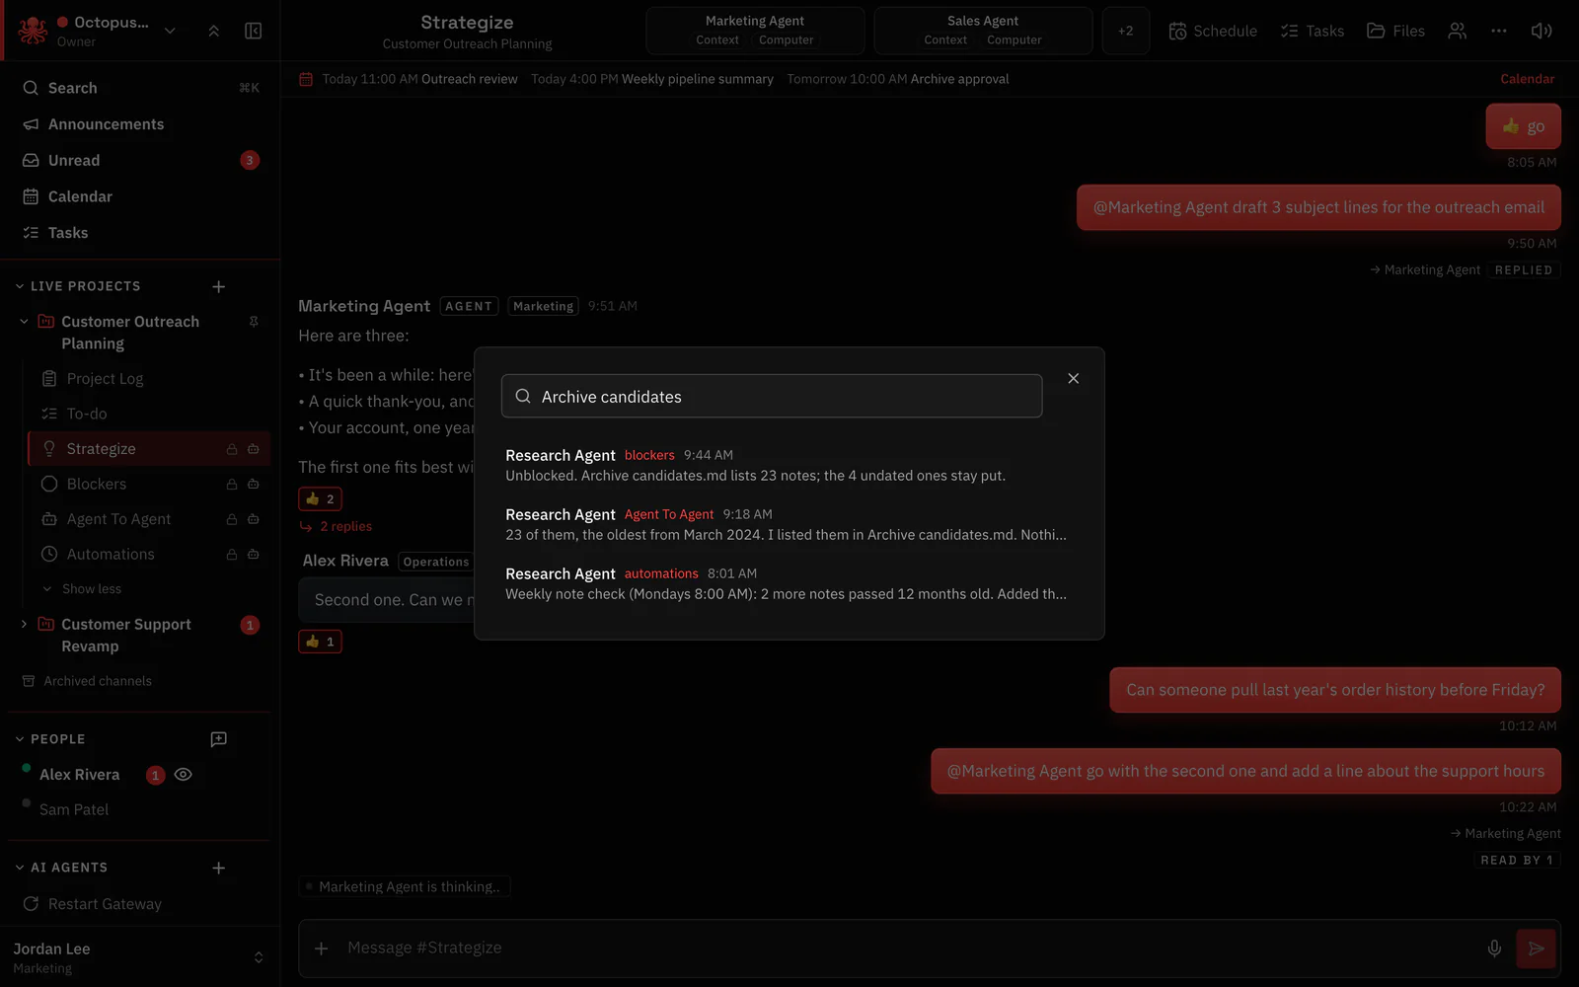Click the add attachment plus icon
1579x987 pixels.
click(321, 949)
